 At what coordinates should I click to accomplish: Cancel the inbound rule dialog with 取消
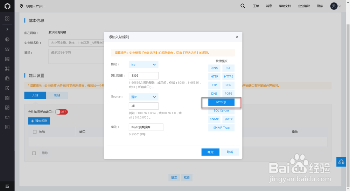[230, 152]
